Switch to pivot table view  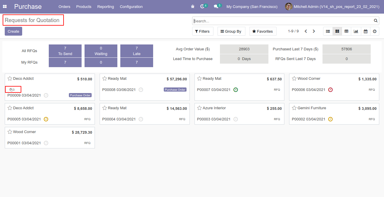pyautogui.click(x=346, y=31)
